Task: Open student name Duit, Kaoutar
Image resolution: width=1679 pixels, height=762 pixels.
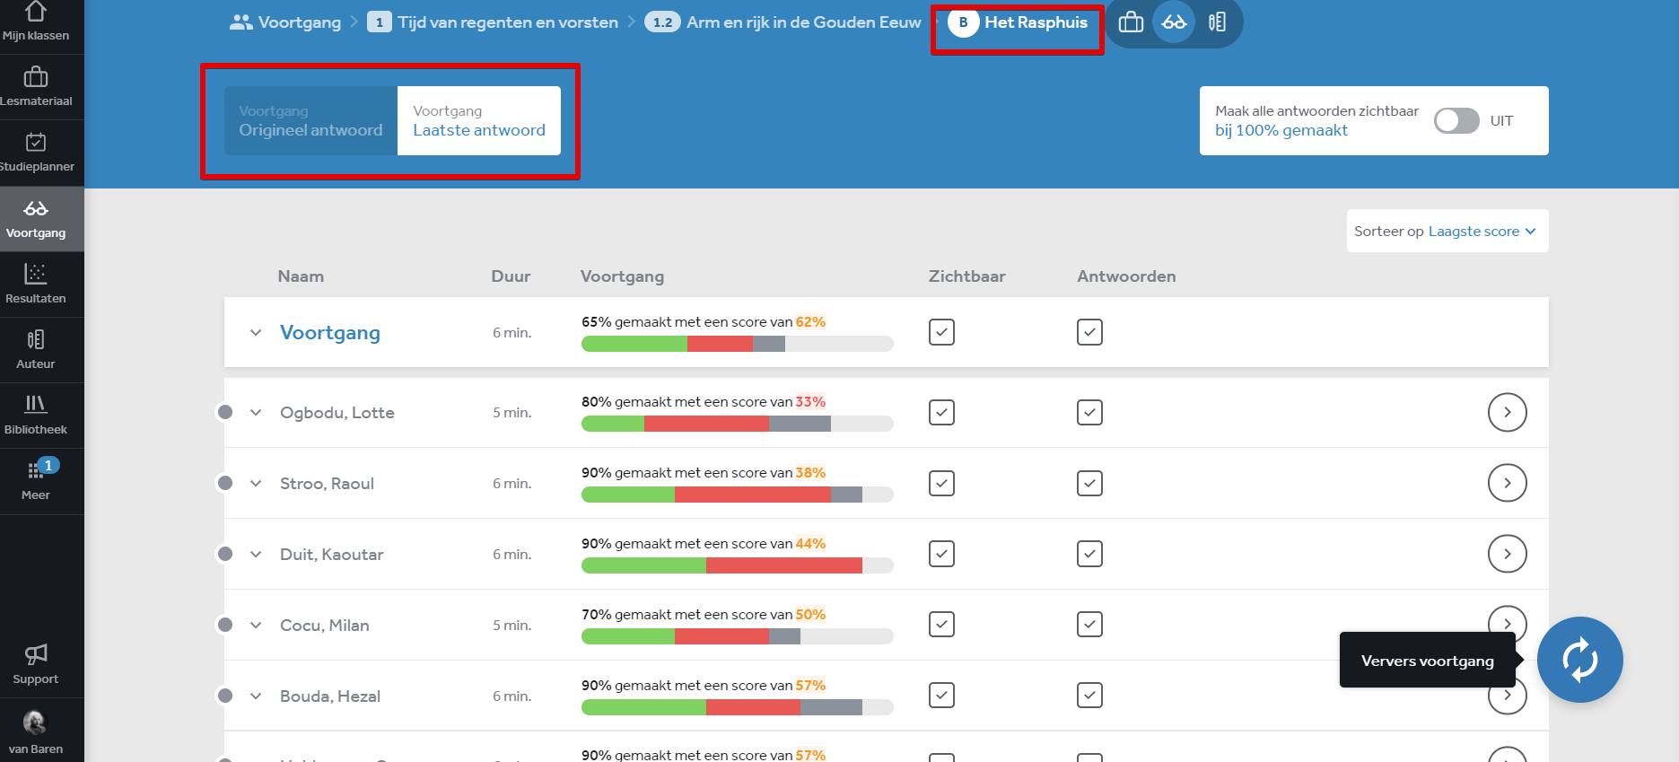Action: point(332,554)
